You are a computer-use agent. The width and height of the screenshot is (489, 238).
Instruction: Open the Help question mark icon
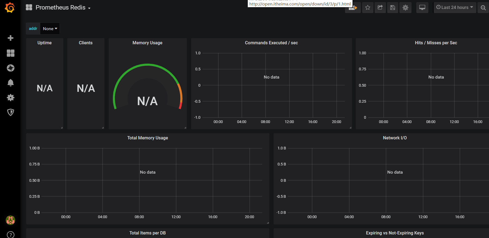(x=11, y=235)
